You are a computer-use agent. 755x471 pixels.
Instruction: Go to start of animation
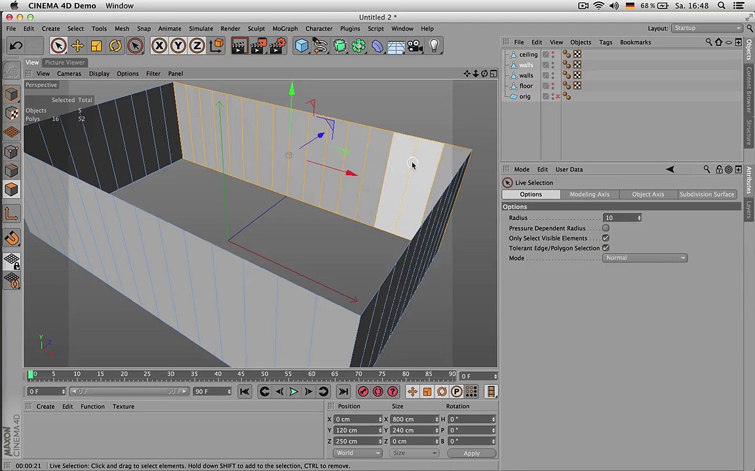click(244, 392)
